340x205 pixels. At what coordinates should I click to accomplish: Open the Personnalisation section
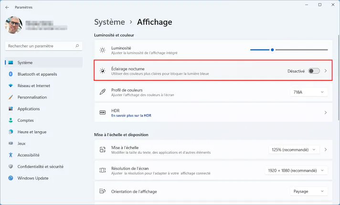32,97
